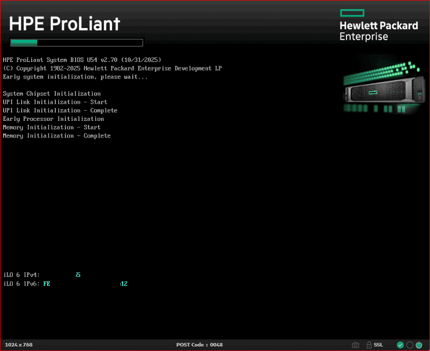The width and height of the screenshot is (430, 351).
Task: Click the camera screenshot capture icon
Action: (356, 345)
